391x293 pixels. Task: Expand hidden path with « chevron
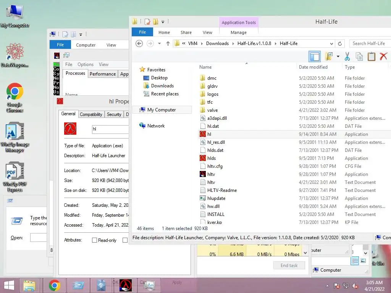coord(184,43)
